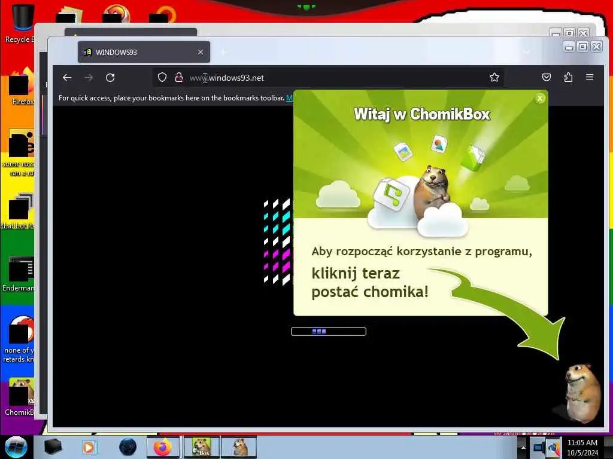Click the address bar showing www.windows93.net
Screen dimensions: 613x459
click(327, 78)
